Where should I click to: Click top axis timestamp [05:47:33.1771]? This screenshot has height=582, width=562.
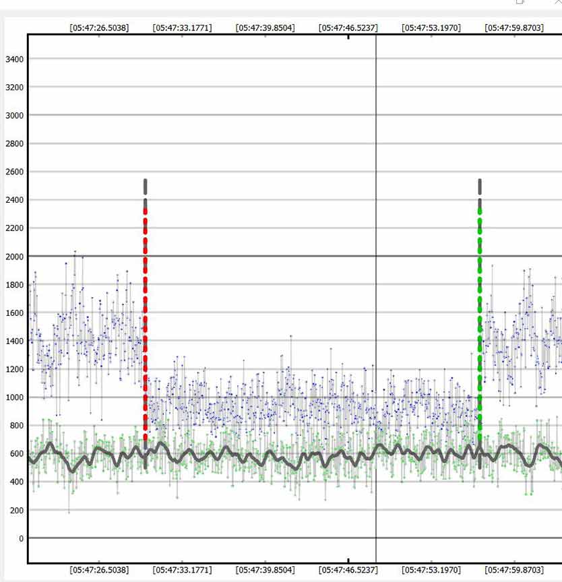click(182, 28)
